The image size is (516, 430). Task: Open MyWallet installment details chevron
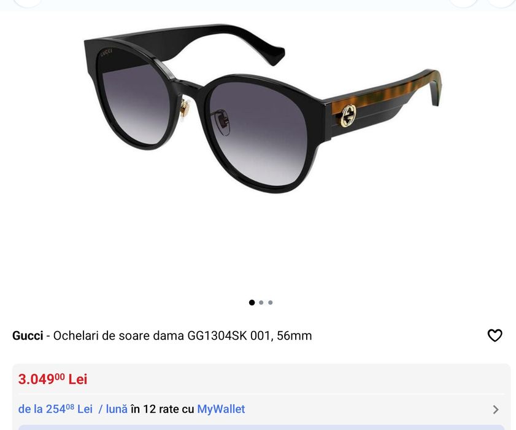click(x=496, y=410)
